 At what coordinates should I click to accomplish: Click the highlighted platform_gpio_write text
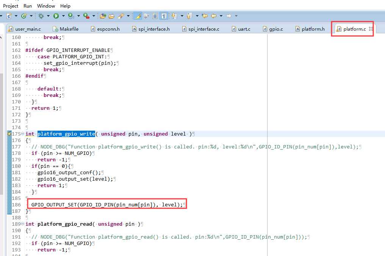[x=66, y=134]
